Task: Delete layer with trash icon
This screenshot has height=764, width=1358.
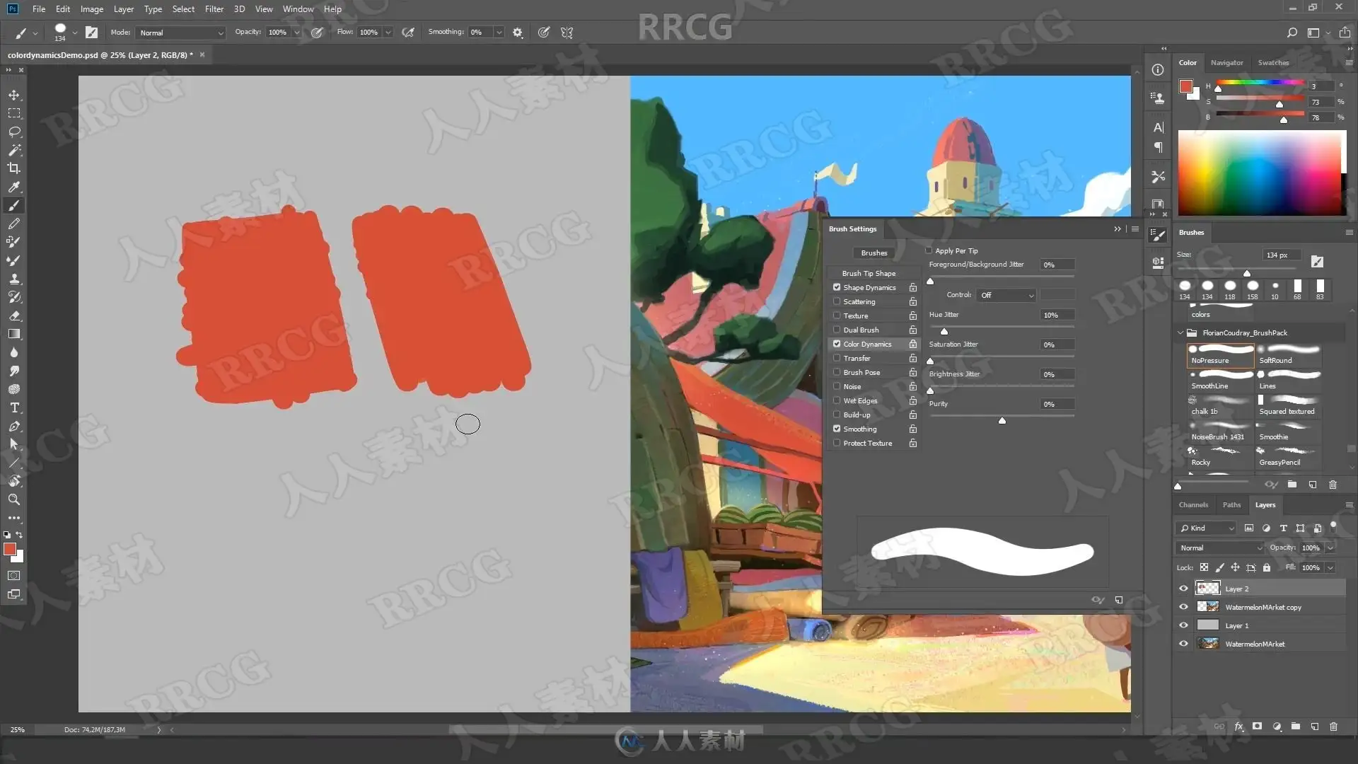Action: (x=1333, y=727)
